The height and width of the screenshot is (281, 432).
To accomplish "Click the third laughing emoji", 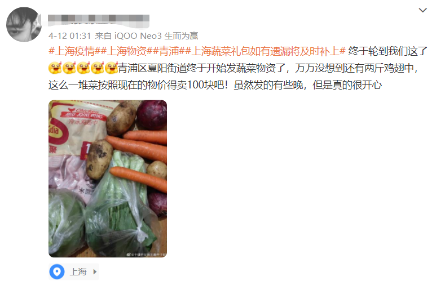I will pos(83,68).
